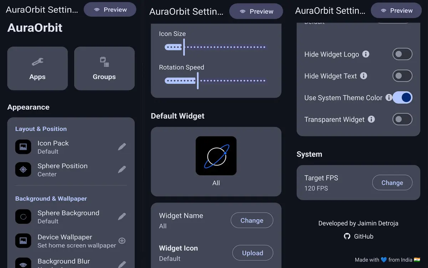
Task: Click the Target FPS label
Action: click(x=321, y=178)
